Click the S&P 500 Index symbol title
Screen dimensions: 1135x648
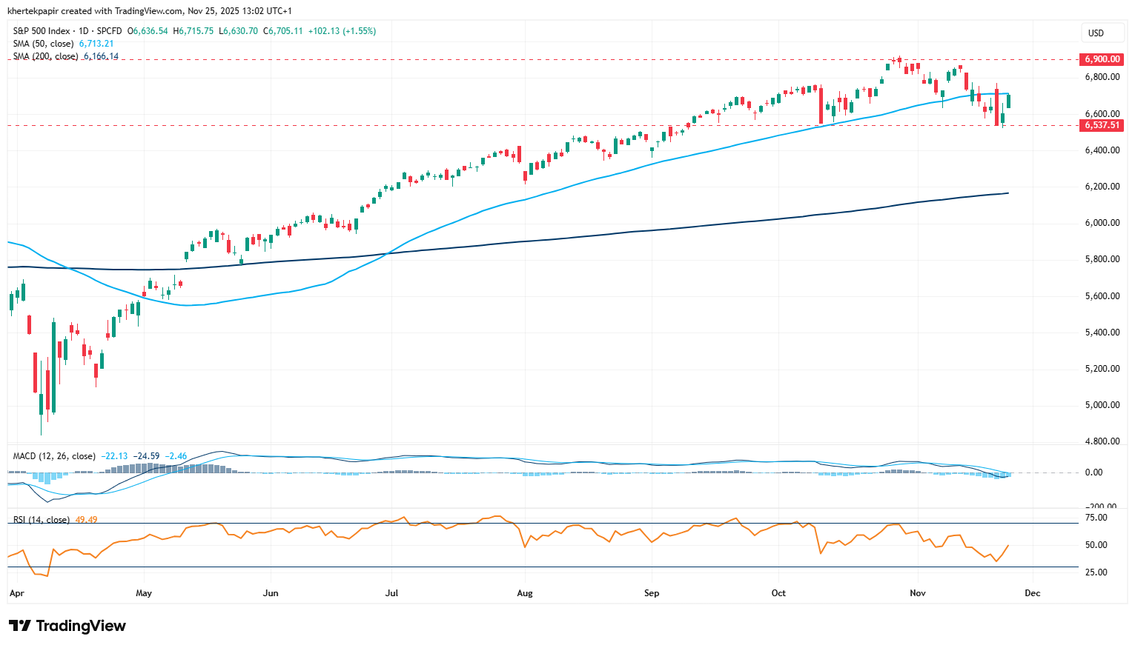42,31
